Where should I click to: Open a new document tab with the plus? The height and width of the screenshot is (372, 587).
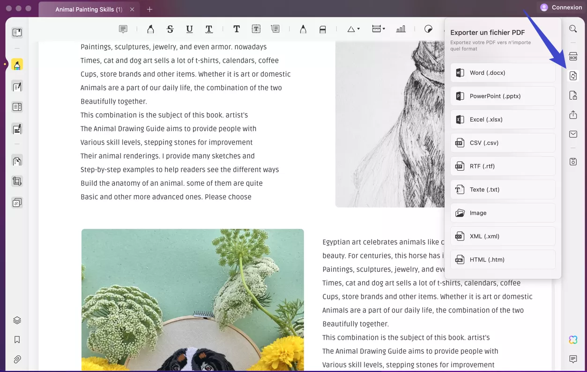click(149, 9)
